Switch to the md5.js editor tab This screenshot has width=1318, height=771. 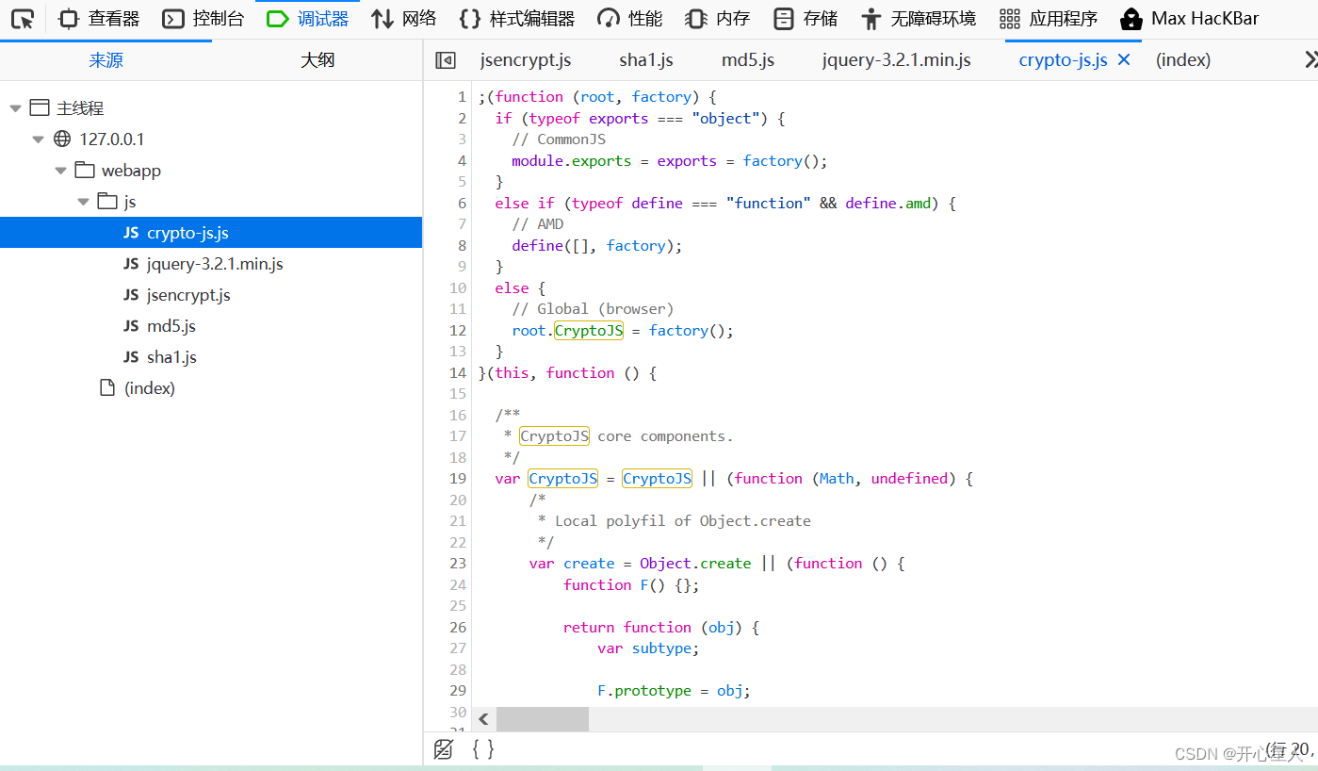[x=748, y=60]
